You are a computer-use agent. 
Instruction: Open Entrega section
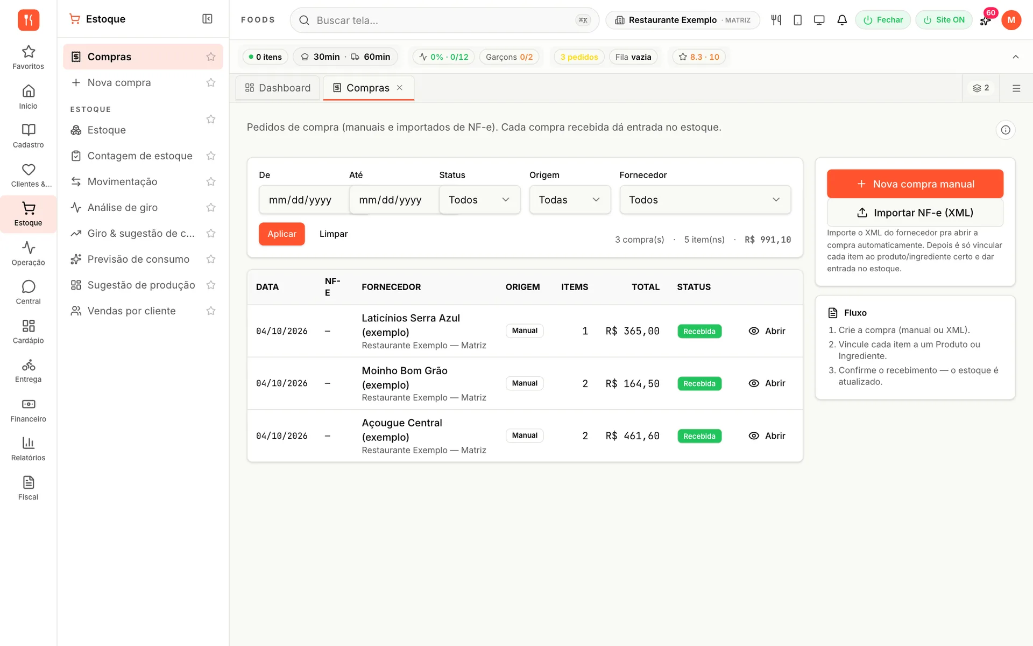pos(28,371)
